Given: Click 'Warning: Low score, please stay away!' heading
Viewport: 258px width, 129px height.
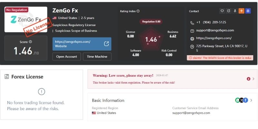Looking at the screenshot, I should click(123, 75).
